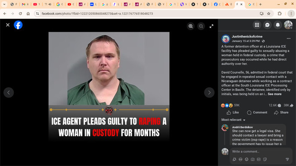296x166 pixels.
Task: Open the 38K shares count
Action: tap(288, 105)
